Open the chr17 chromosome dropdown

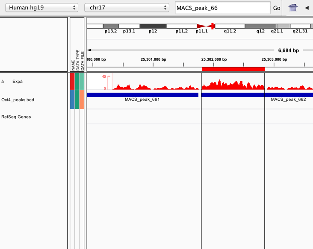(127, 8)
